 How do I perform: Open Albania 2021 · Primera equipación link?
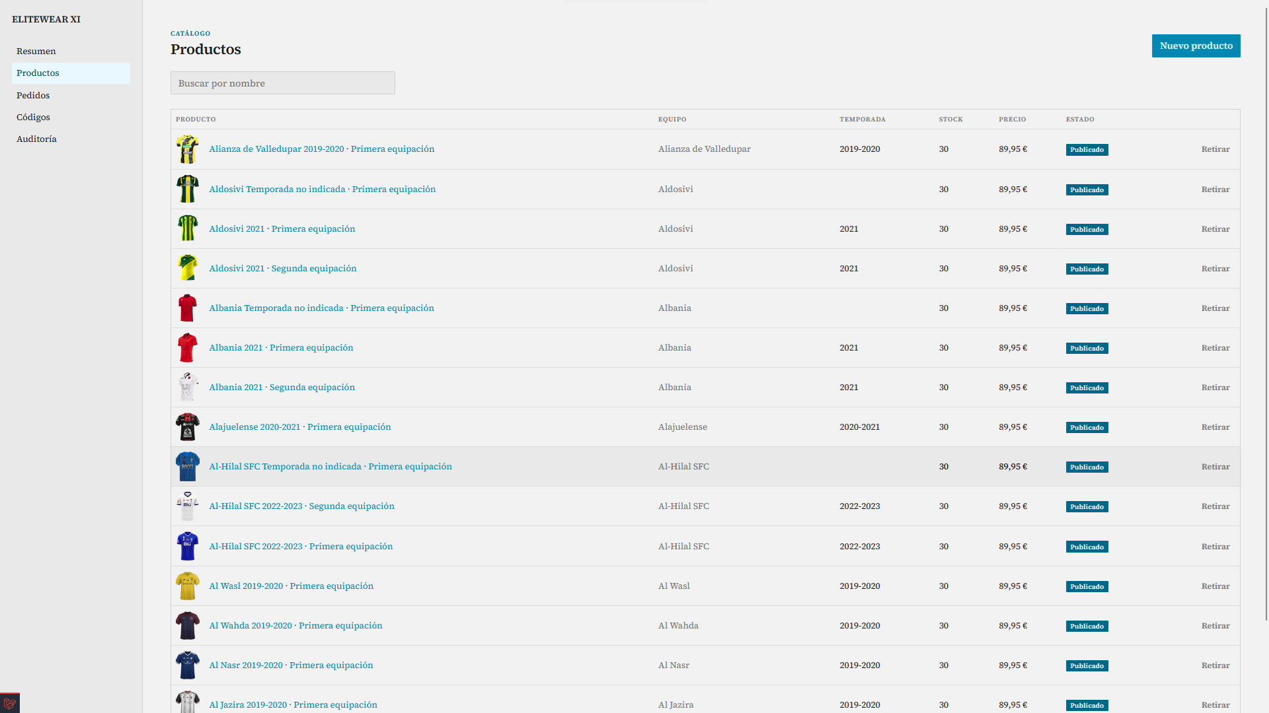[x=281, y=347]
